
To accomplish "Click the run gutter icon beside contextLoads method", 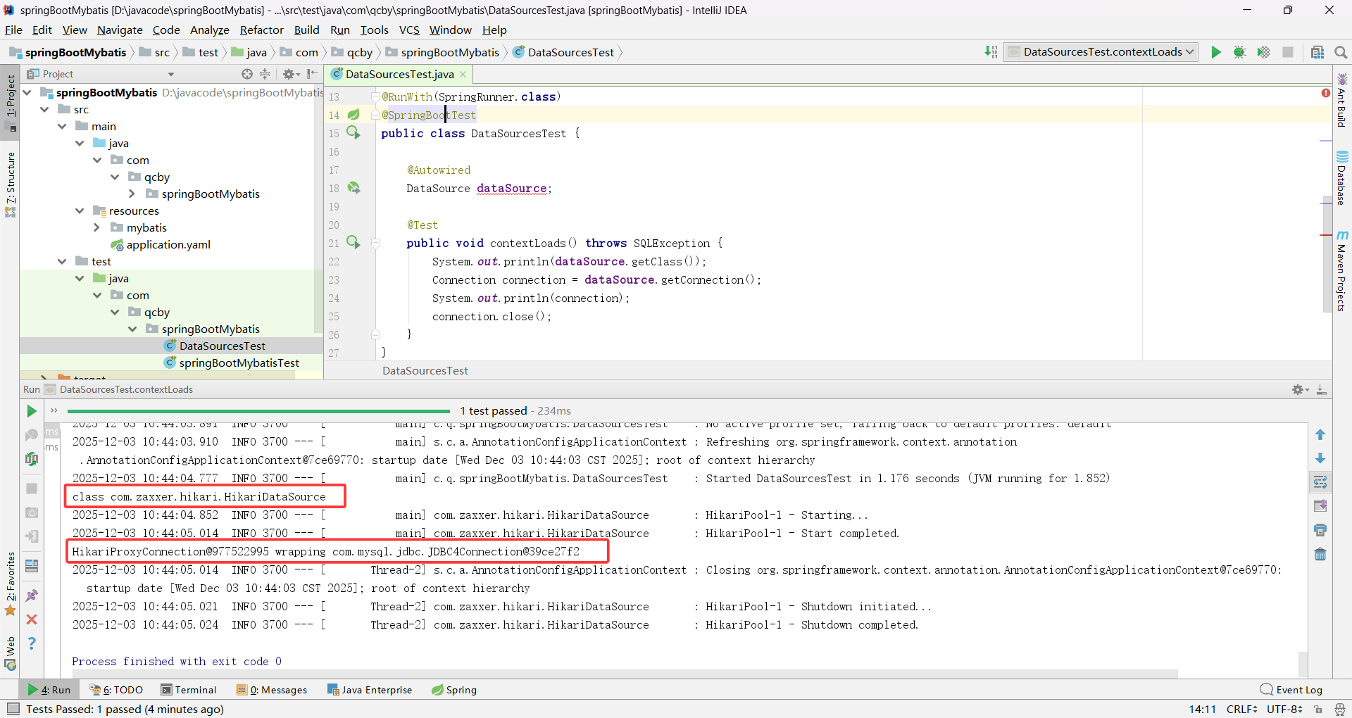I will click(353, 243).
